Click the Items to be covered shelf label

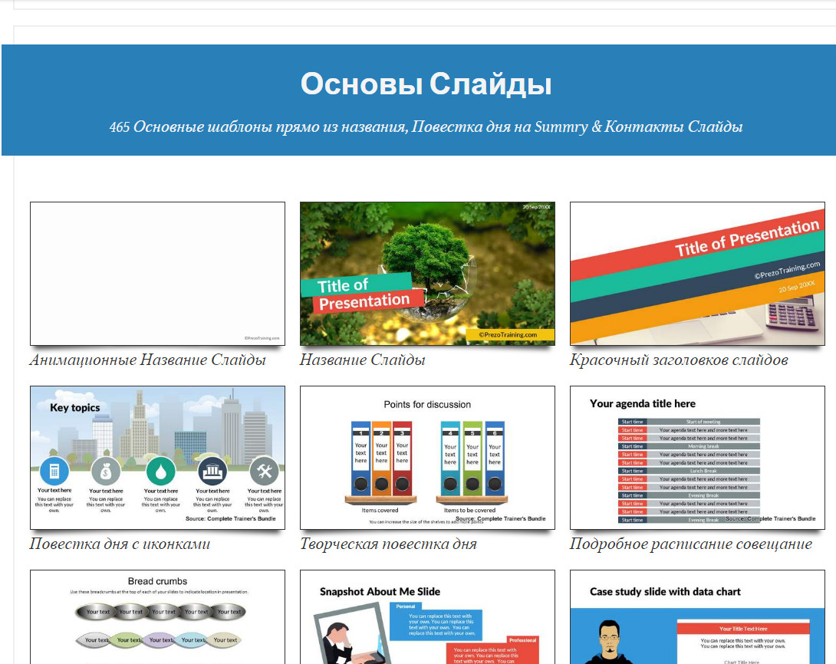click(x=469, y=511)
